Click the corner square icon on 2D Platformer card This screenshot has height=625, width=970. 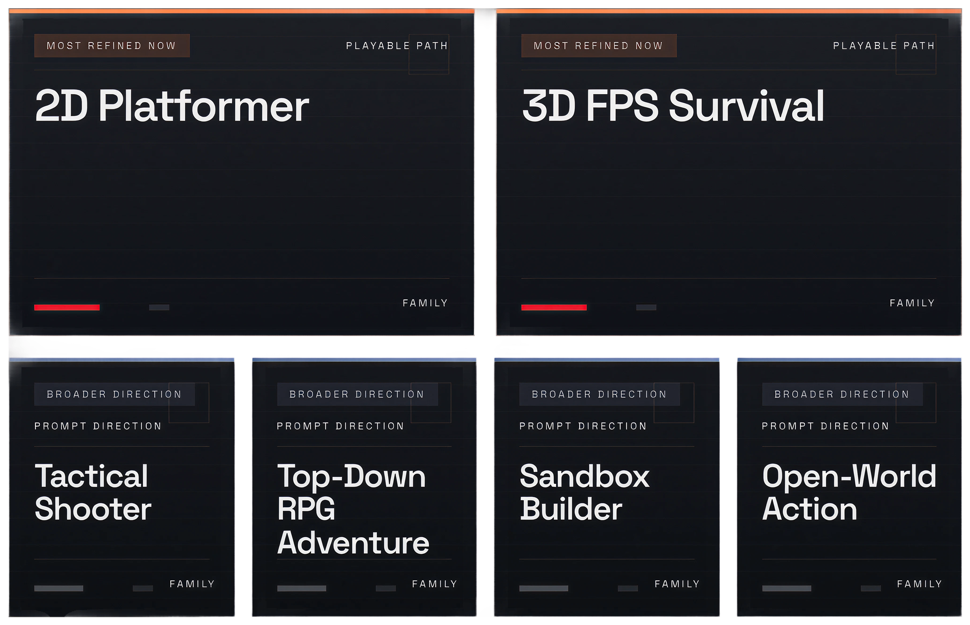[x=428, y=61]
